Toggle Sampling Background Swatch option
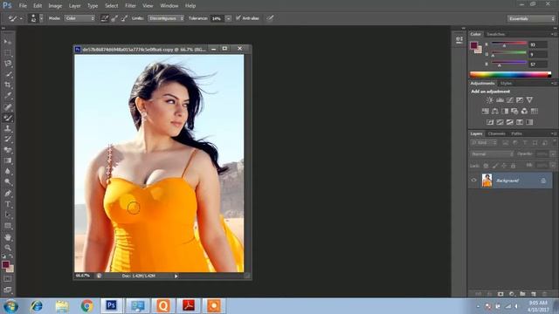 [124, 18]
